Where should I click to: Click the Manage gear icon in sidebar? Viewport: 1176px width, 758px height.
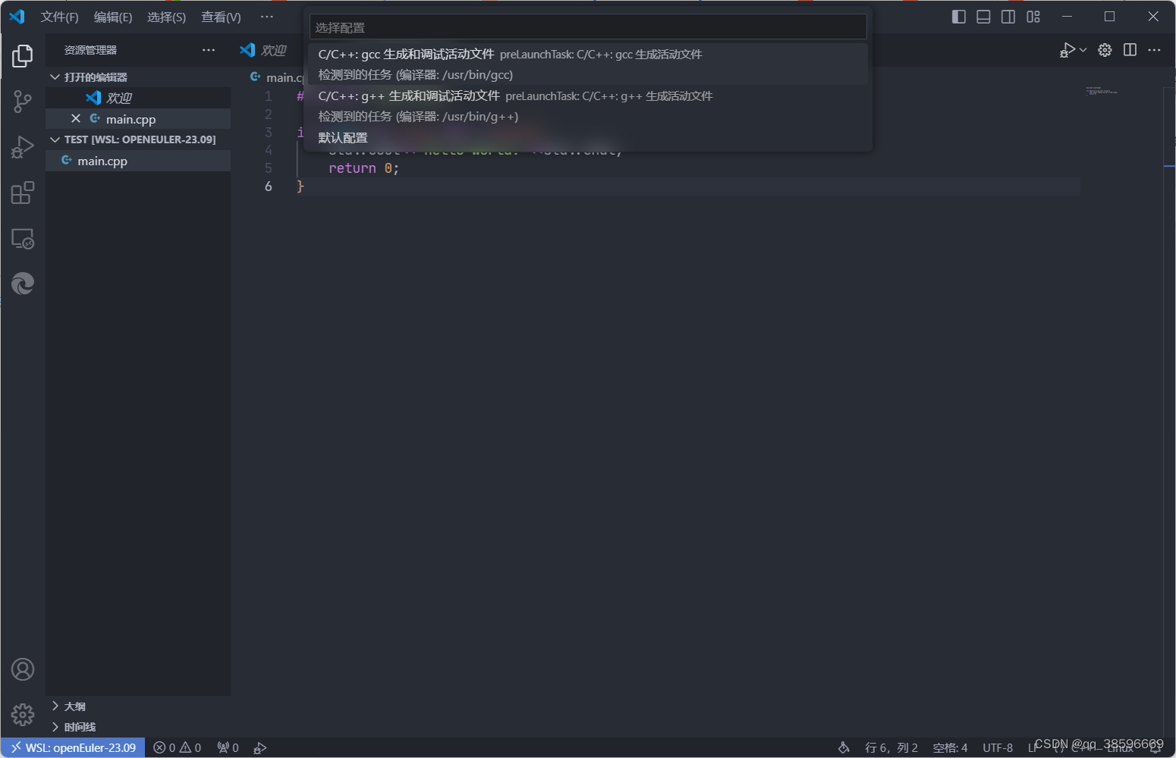point(22,714)
